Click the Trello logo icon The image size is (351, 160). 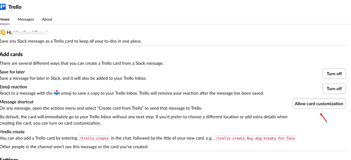tap(3, 7)
